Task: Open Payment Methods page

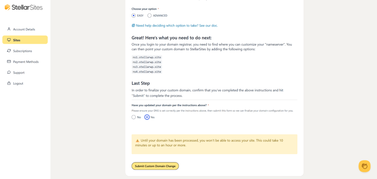Action: [26, 62]
